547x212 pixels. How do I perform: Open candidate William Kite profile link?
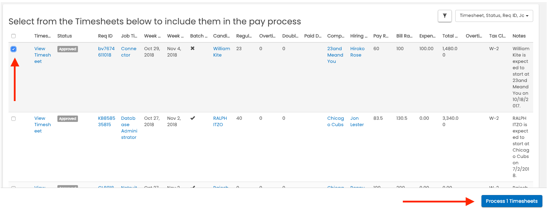pyautogui.click(x=221, y=52)
